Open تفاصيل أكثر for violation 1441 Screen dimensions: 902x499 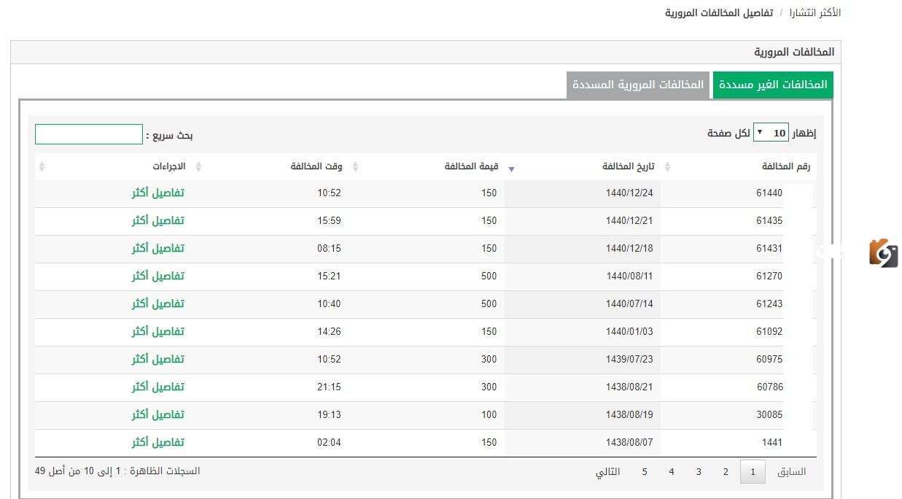[158, 442]
